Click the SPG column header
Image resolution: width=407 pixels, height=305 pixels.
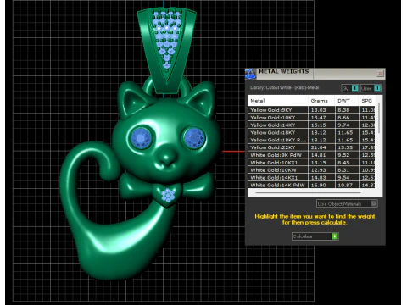coord(367,101)
